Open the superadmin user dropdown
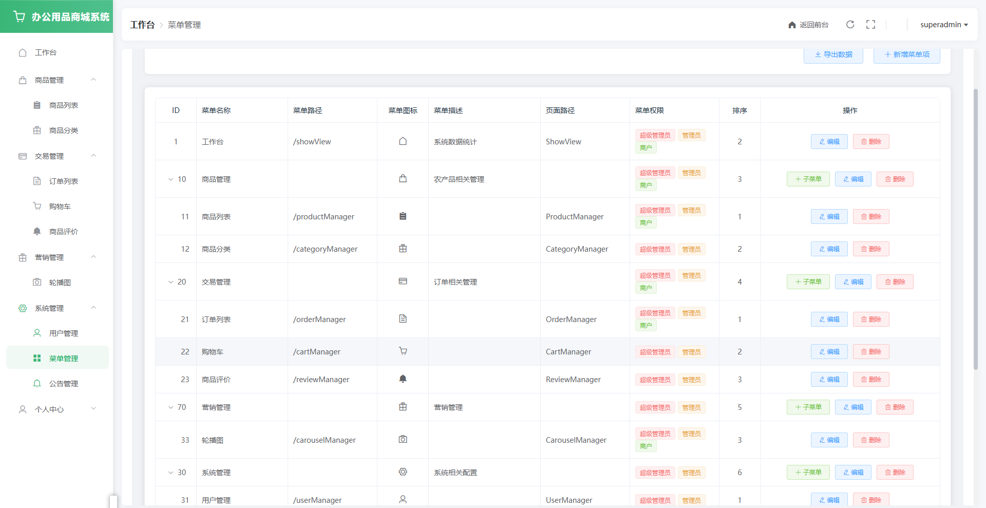This screenshot has height=508, width=986. 943,25
